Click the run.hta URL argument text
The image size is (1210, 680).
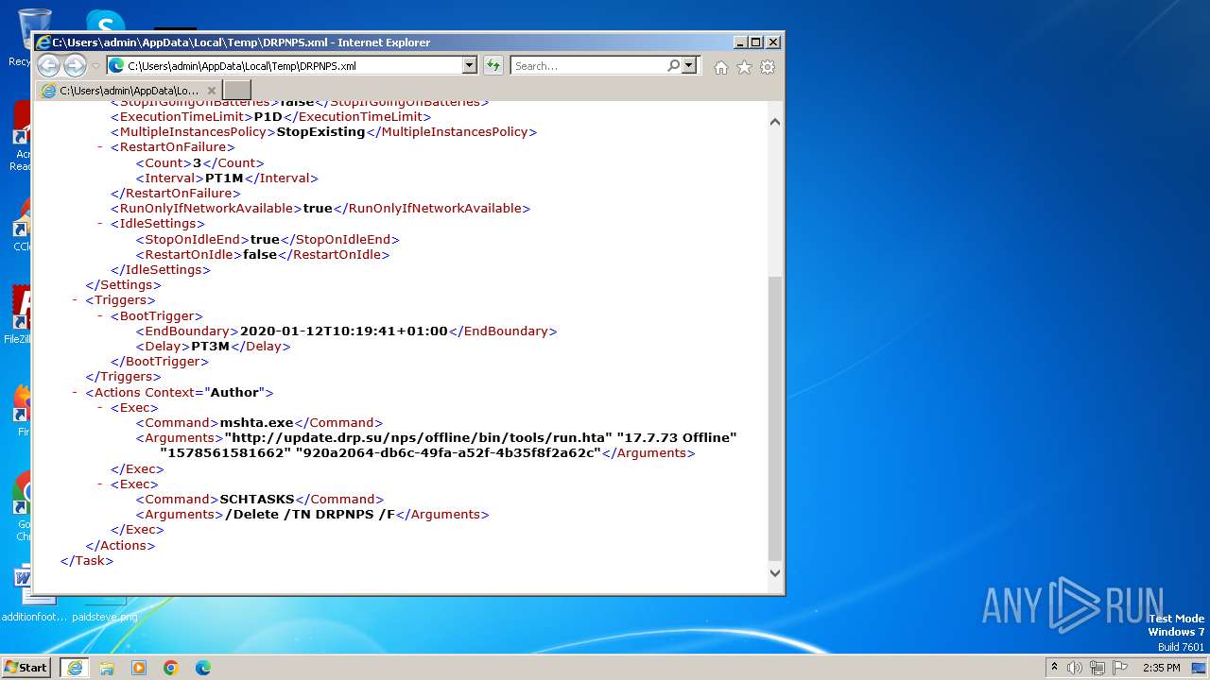click(418, 438)
